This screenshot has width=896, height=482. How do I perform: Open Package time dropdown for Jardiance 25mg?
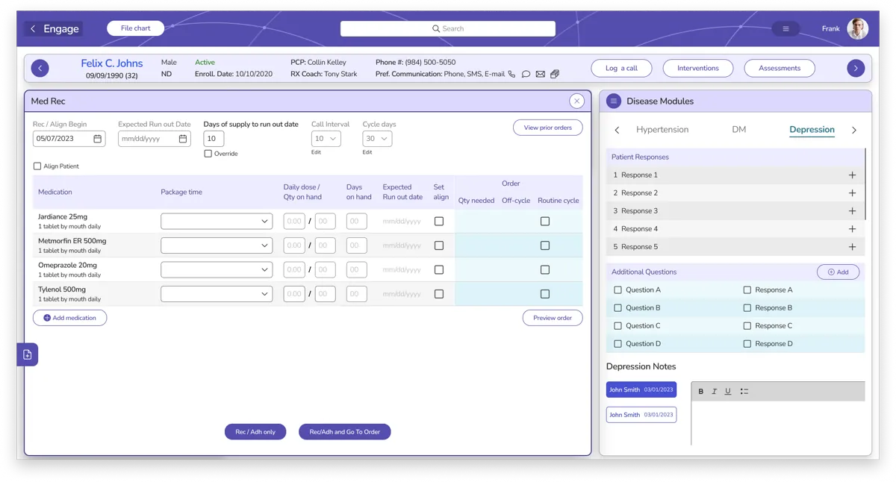pyautogui.click(x=217, y=222)
